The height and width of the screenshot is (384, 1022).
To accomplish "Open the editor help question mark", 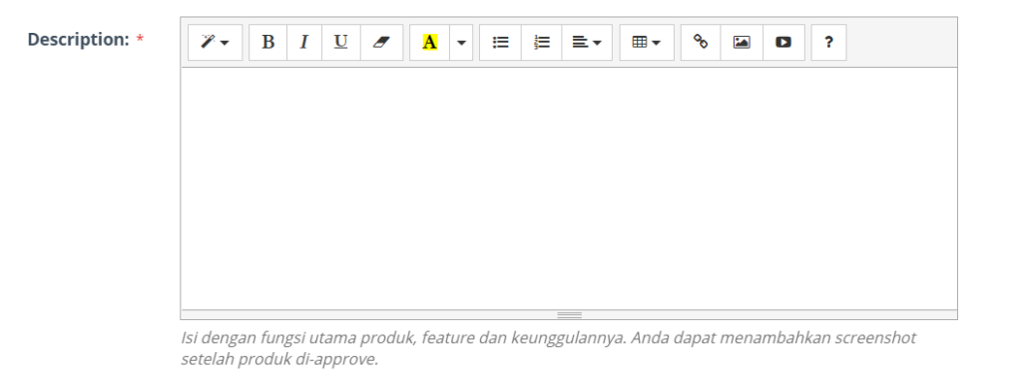I will 829,42.
